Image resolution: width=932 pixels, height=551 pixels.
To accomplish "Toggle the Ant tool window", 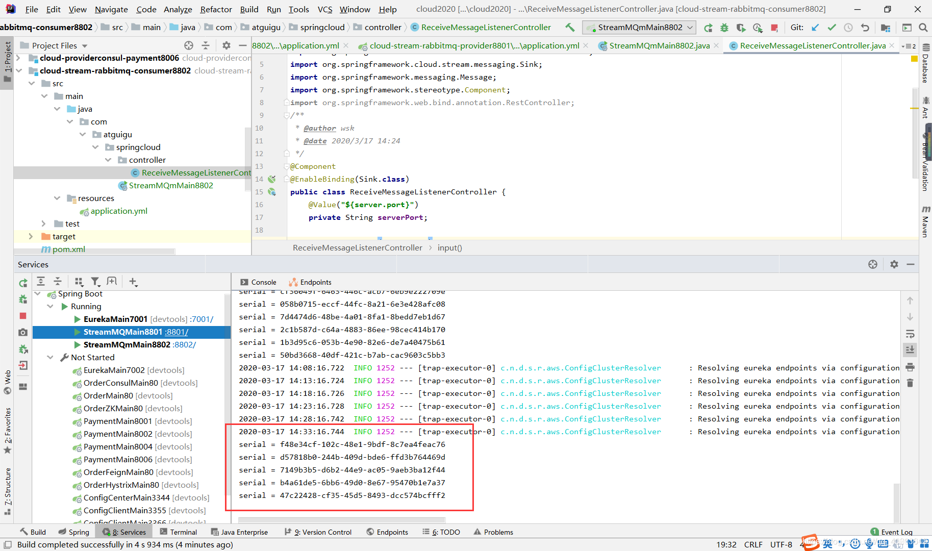I will [925, 107].
